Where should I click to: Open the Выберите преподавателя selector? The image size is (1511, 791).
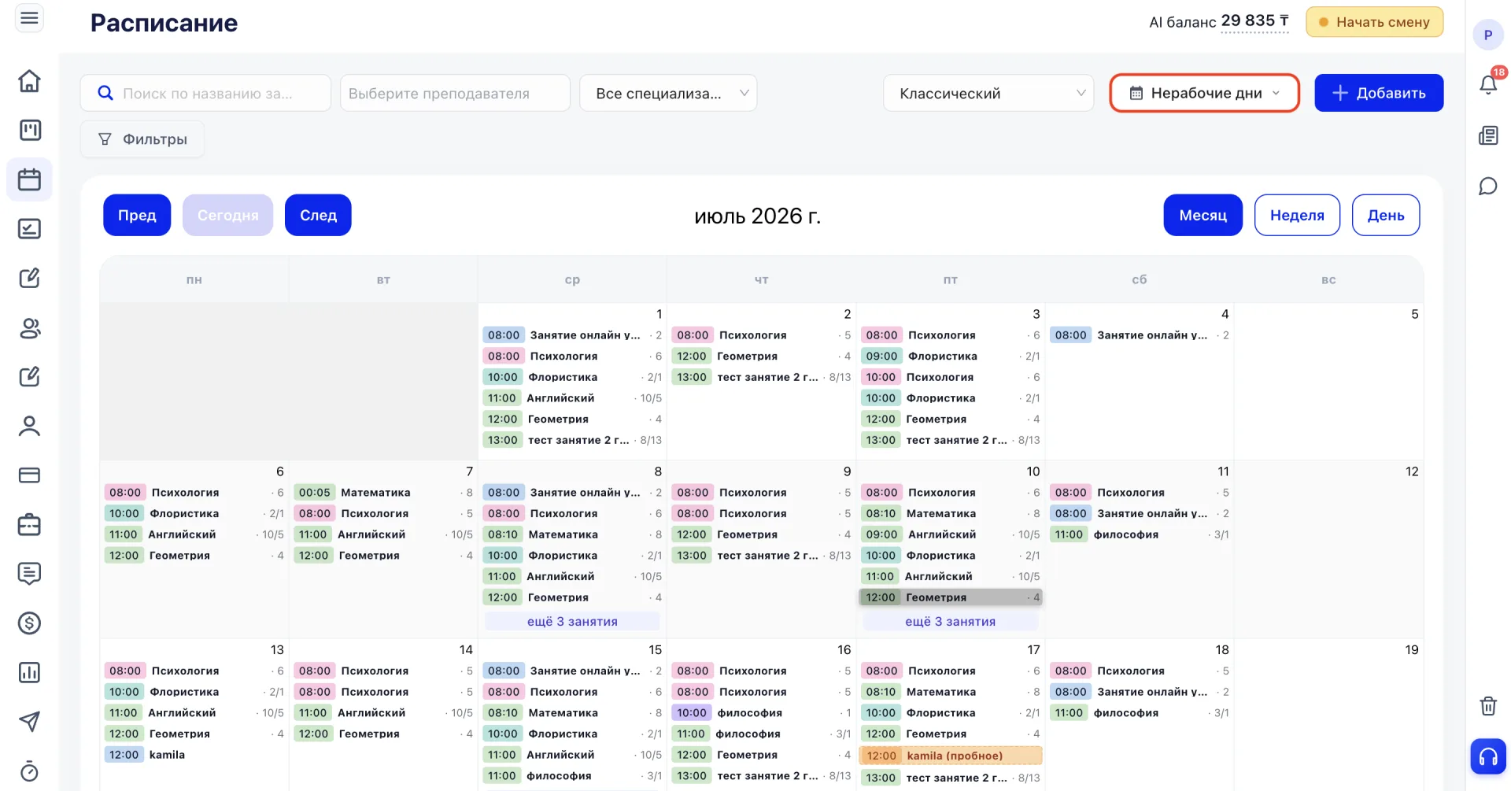pos(455,93)
